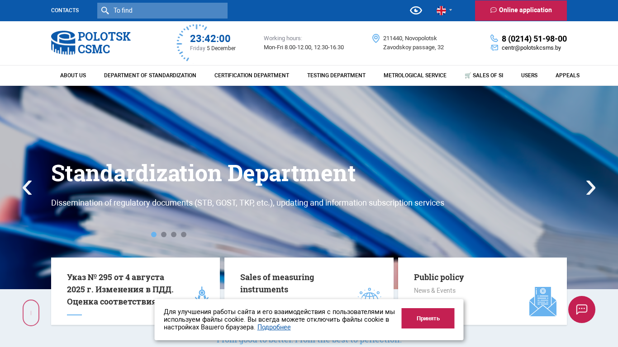This screenshot has height=347, width=618.
Task: Open Metrological Service menu
Action: pyautogui.click(x=415, y=75)
